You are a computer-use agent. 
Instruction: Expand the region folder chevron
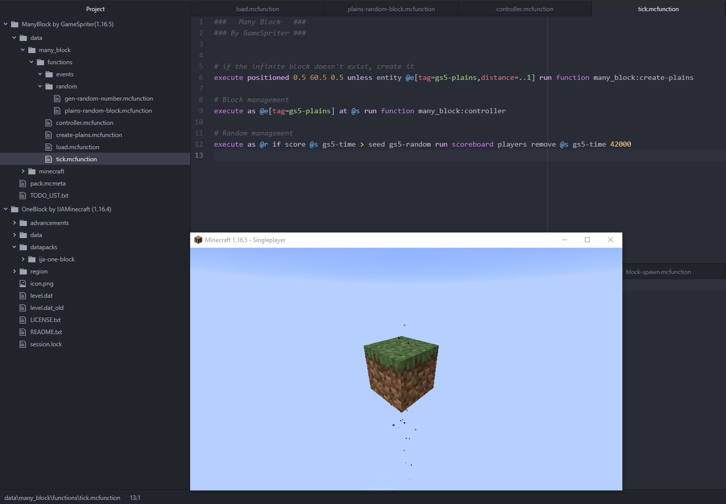14,271
